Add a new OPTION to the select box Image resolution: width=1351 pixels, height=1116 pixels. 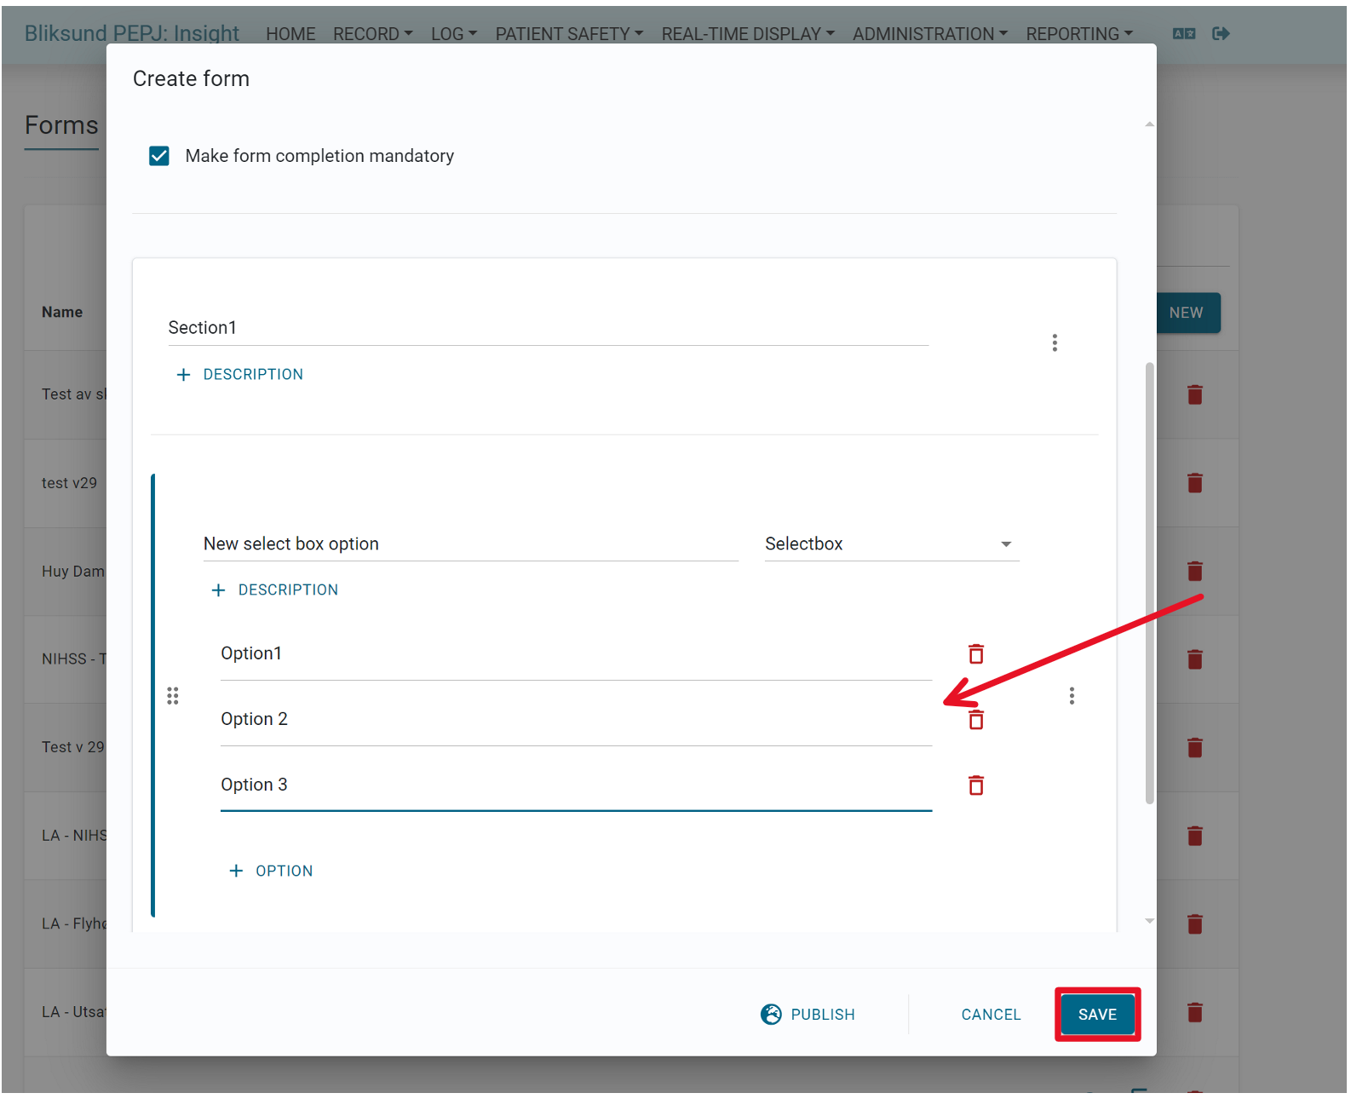(x=272, y=871)
